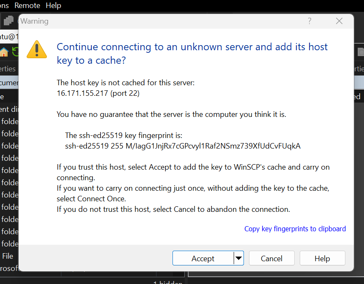This screenshot has width=364, height=284.
Task: Click the '1 hidden' status bar text
Action: tap(168, 282)
